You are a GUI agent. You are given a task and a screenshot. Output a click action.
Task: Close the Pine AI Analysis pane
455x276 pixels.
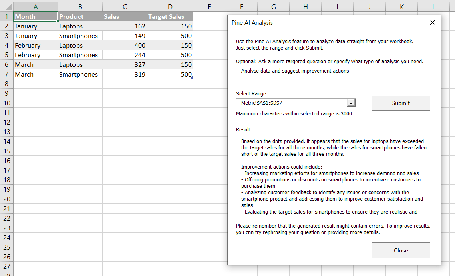tap(401, 250)
